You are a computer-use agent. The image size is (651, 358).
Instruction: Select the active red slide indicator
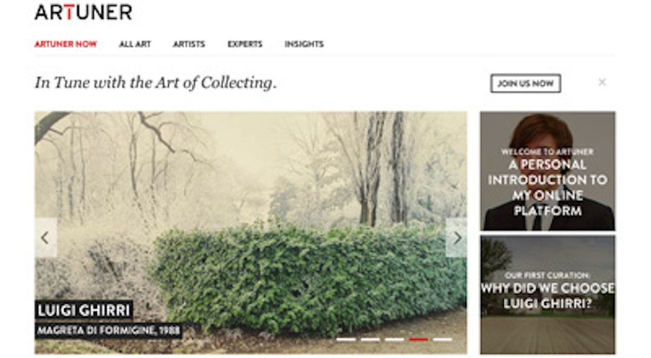[418, 339]
